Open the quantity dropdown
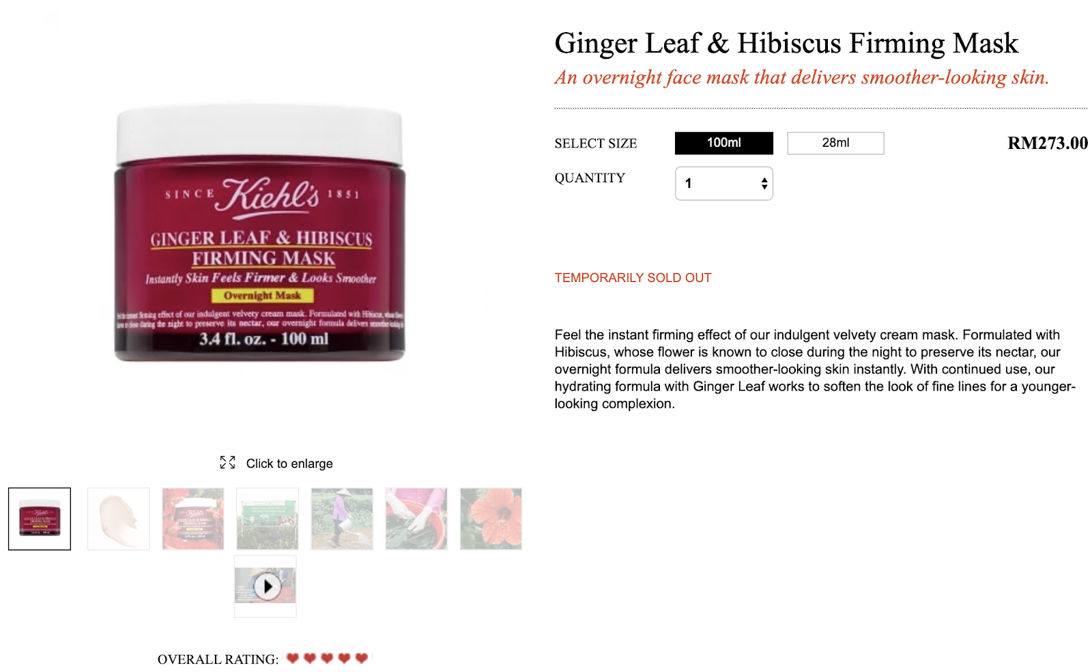Image resolution: width=1092 pixels, height=672 pixels. pyautogui.click(x=724, y=184)
